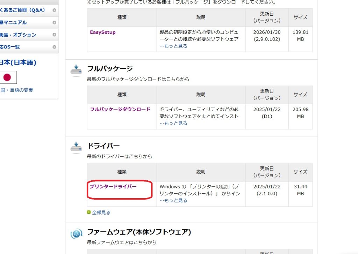Click the arrow icon beside 対応OS一覧
The height and width of the screenshot is (254, 358).
pos(54,47)
